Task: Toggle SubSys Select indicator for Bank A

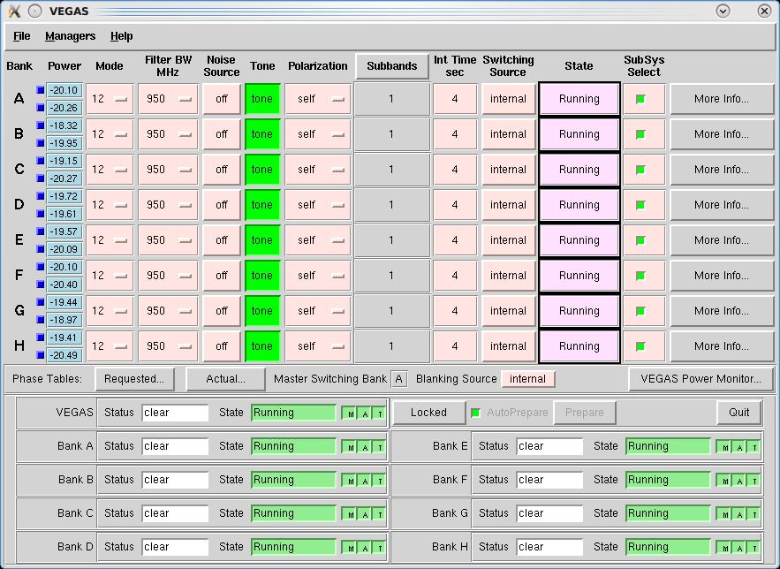Action: [640, 99]
